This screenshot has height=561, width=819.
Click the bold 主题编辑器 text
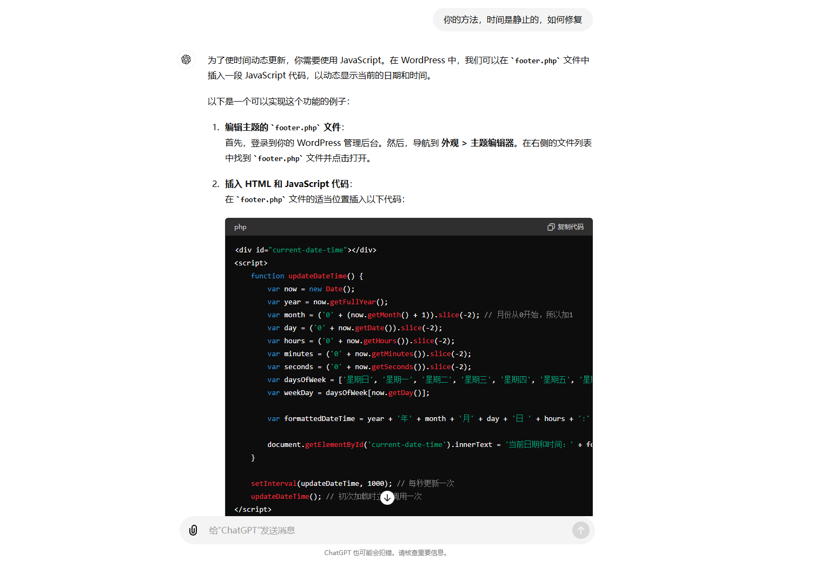[x=492, y=143]
